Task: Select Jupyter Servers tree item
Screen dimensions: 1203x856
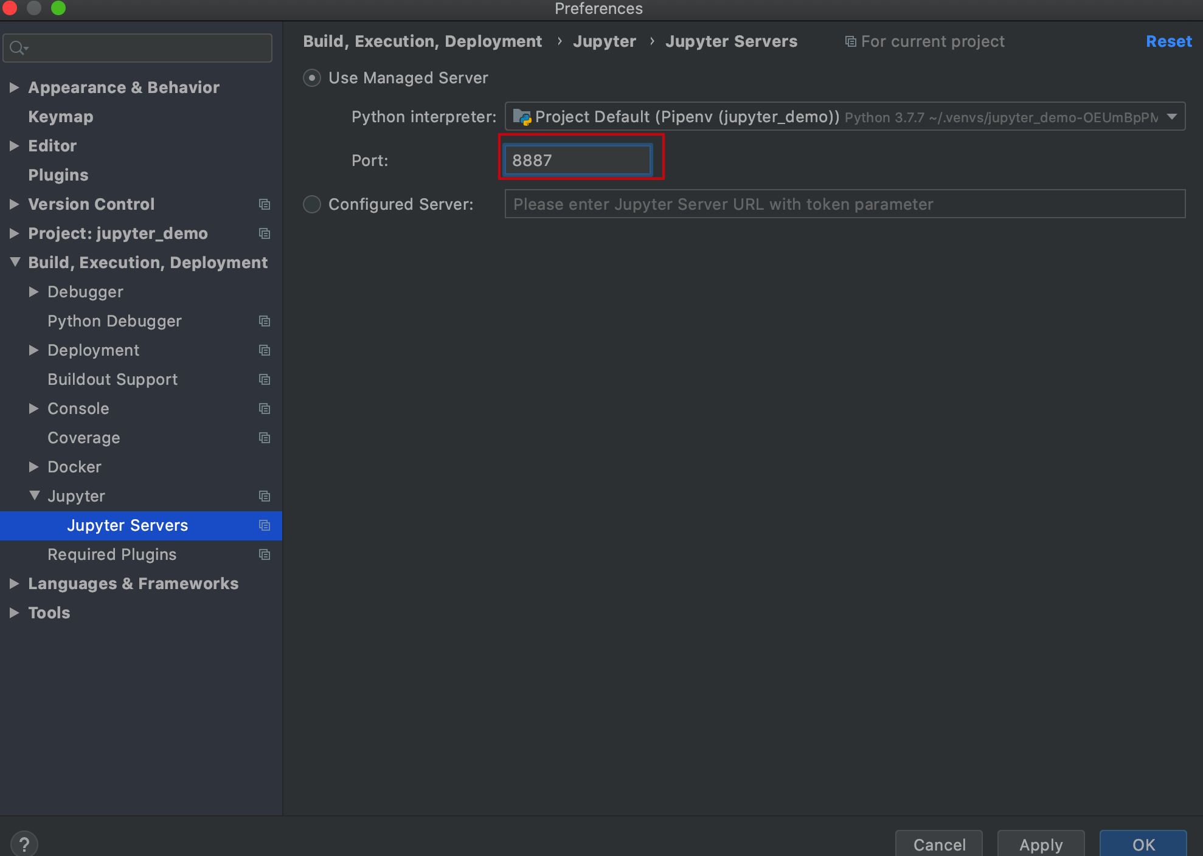Action: click(141, 525)
